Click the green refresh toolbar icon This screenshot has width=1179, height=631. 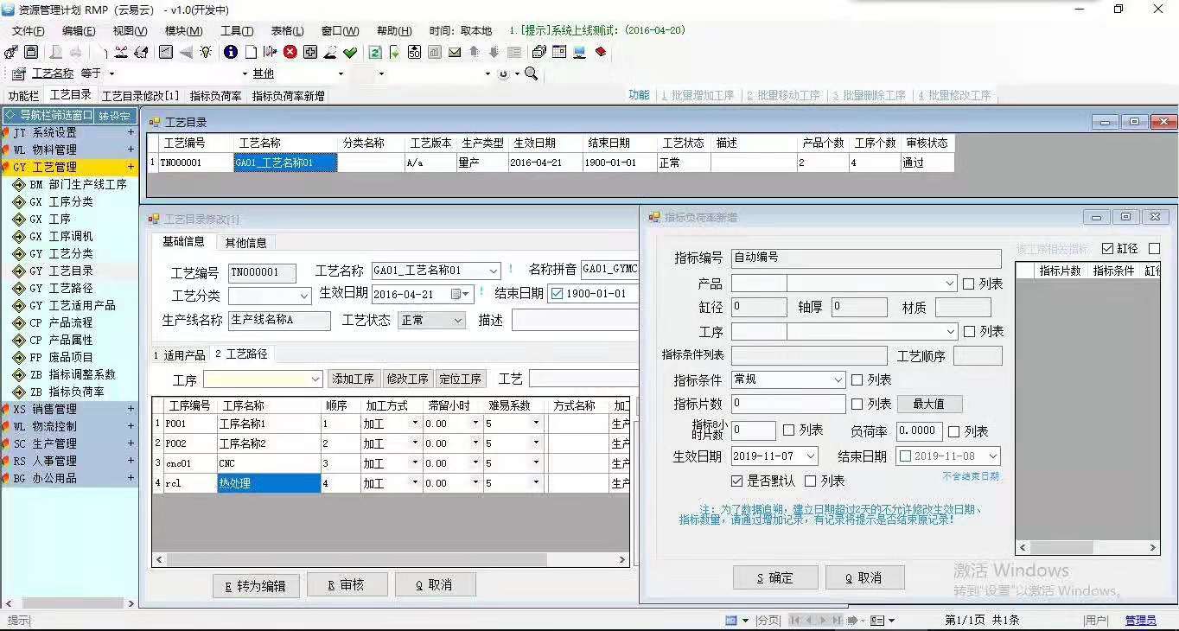[x=374, y=52]
